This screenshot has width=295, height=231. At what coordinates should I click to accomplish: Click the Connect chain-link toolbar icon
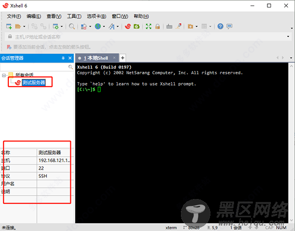tap(34, 27)
